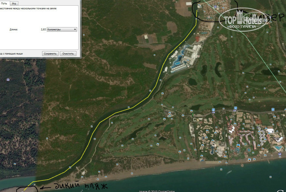Image resolution: width=286 pixels, height=192 pixels.
Task: Open the lone photo icon in lower-left forest
Action: (15, 164)
